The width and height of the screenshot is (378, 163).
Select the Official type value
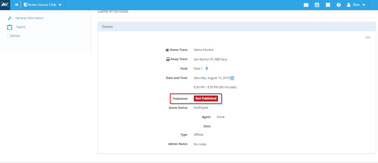(199, 135)
